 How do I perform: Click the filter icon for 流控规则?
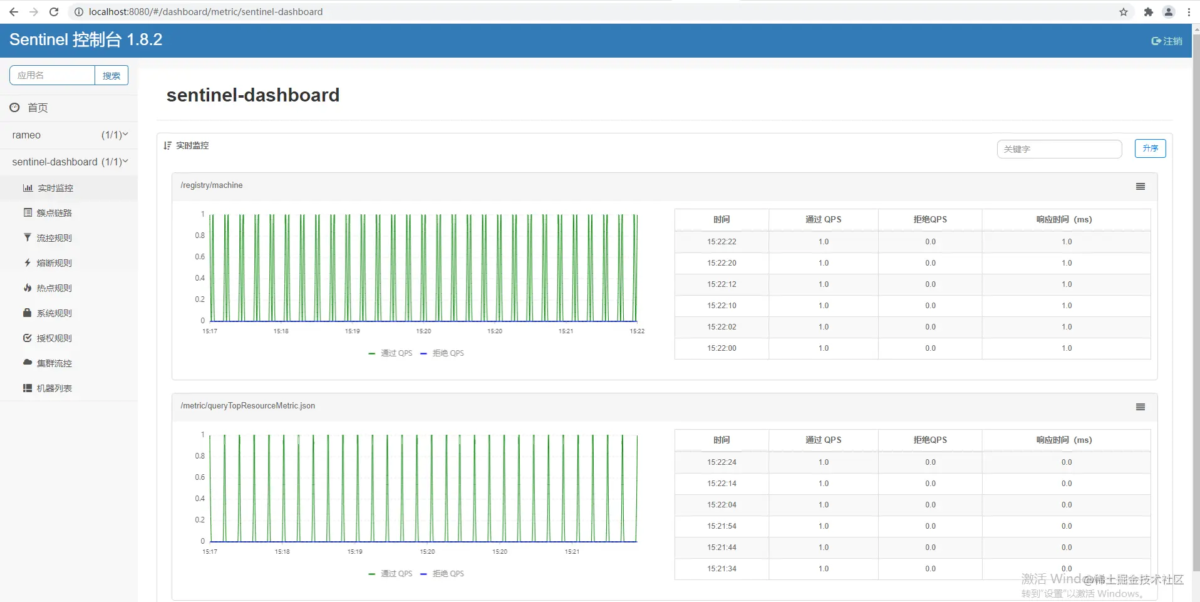pos(28,237)
